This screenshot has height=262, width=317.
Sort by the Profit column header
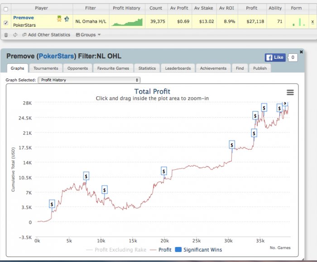pos(252,8)
